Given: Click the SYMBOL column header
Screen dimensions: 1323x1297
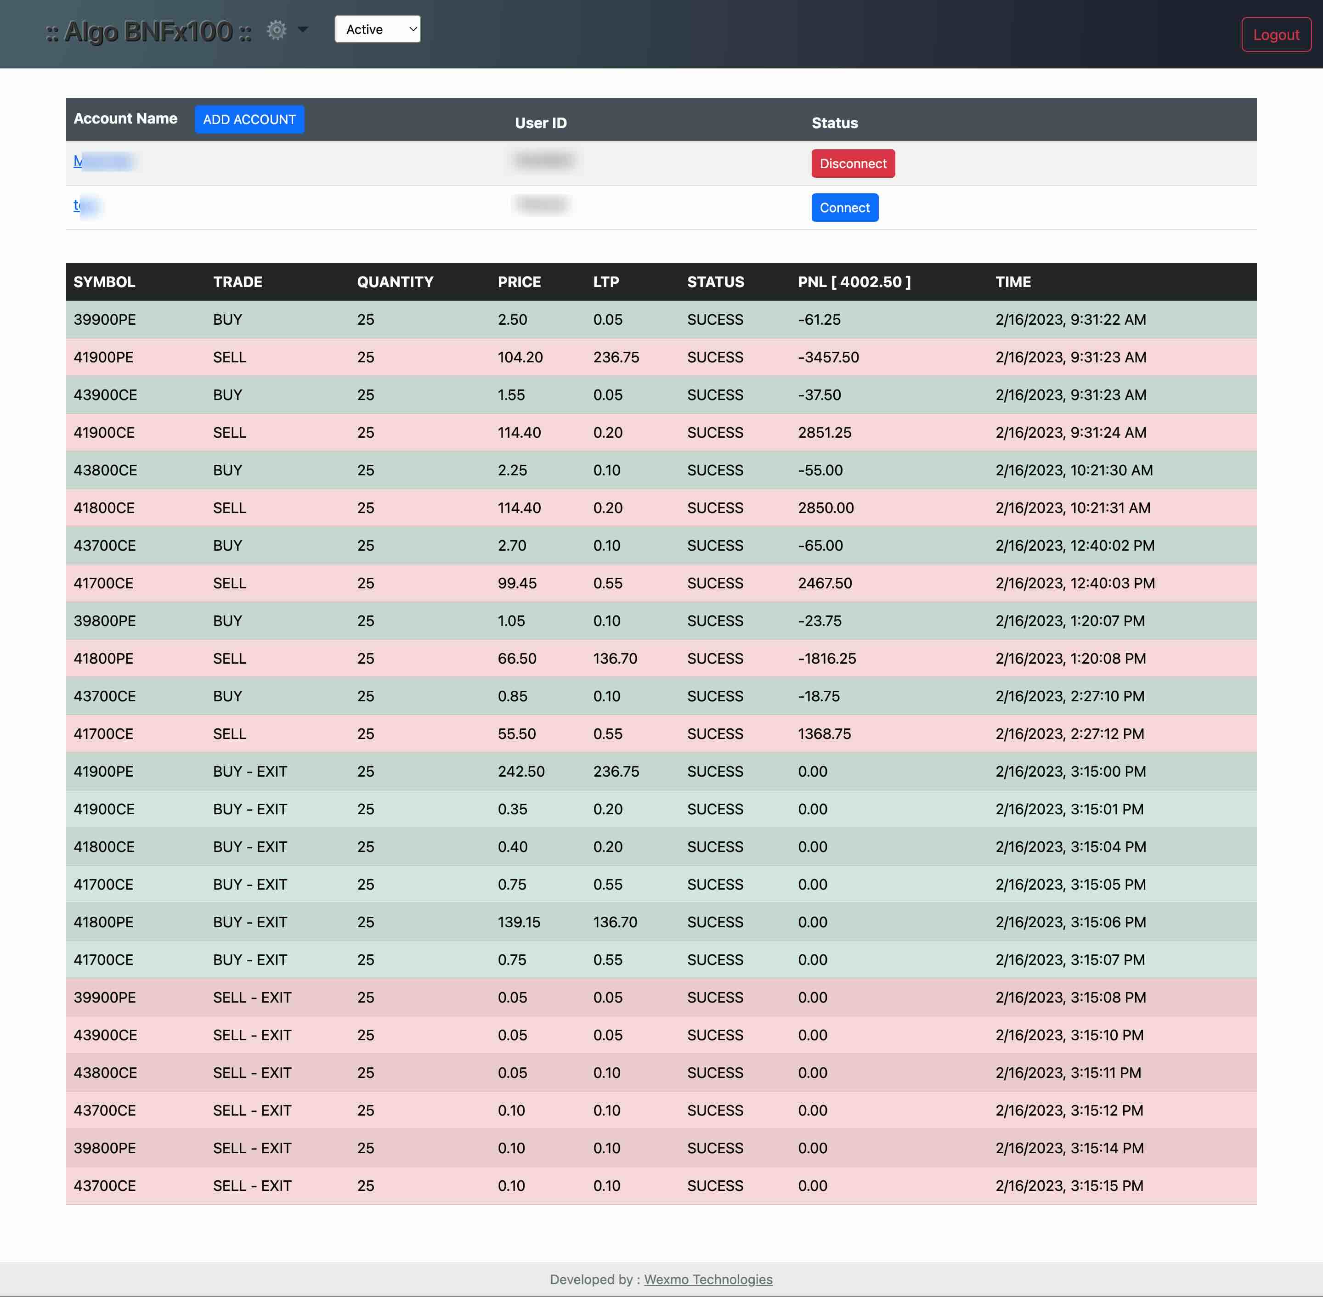Looking at the screenshot, I should pos(104,282).
